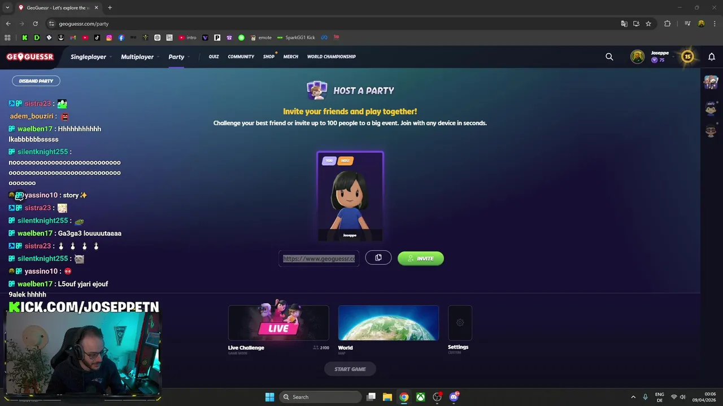
Task: Open the browser apps grid shortcut
Action: click(x=7, y=38)
